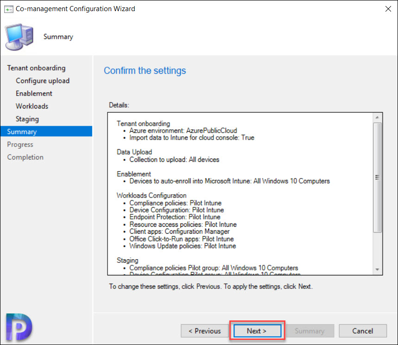Click the details scrollbar down arrow
398x345 pixels.
click(x=377, y=269)
